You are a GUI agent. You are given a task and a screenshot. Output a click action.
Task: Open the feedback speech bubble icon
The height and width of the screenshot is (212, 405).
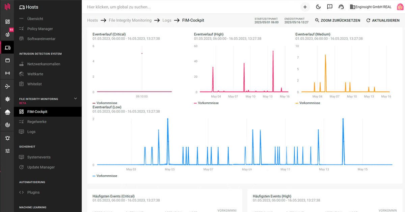tap(330, 7)
